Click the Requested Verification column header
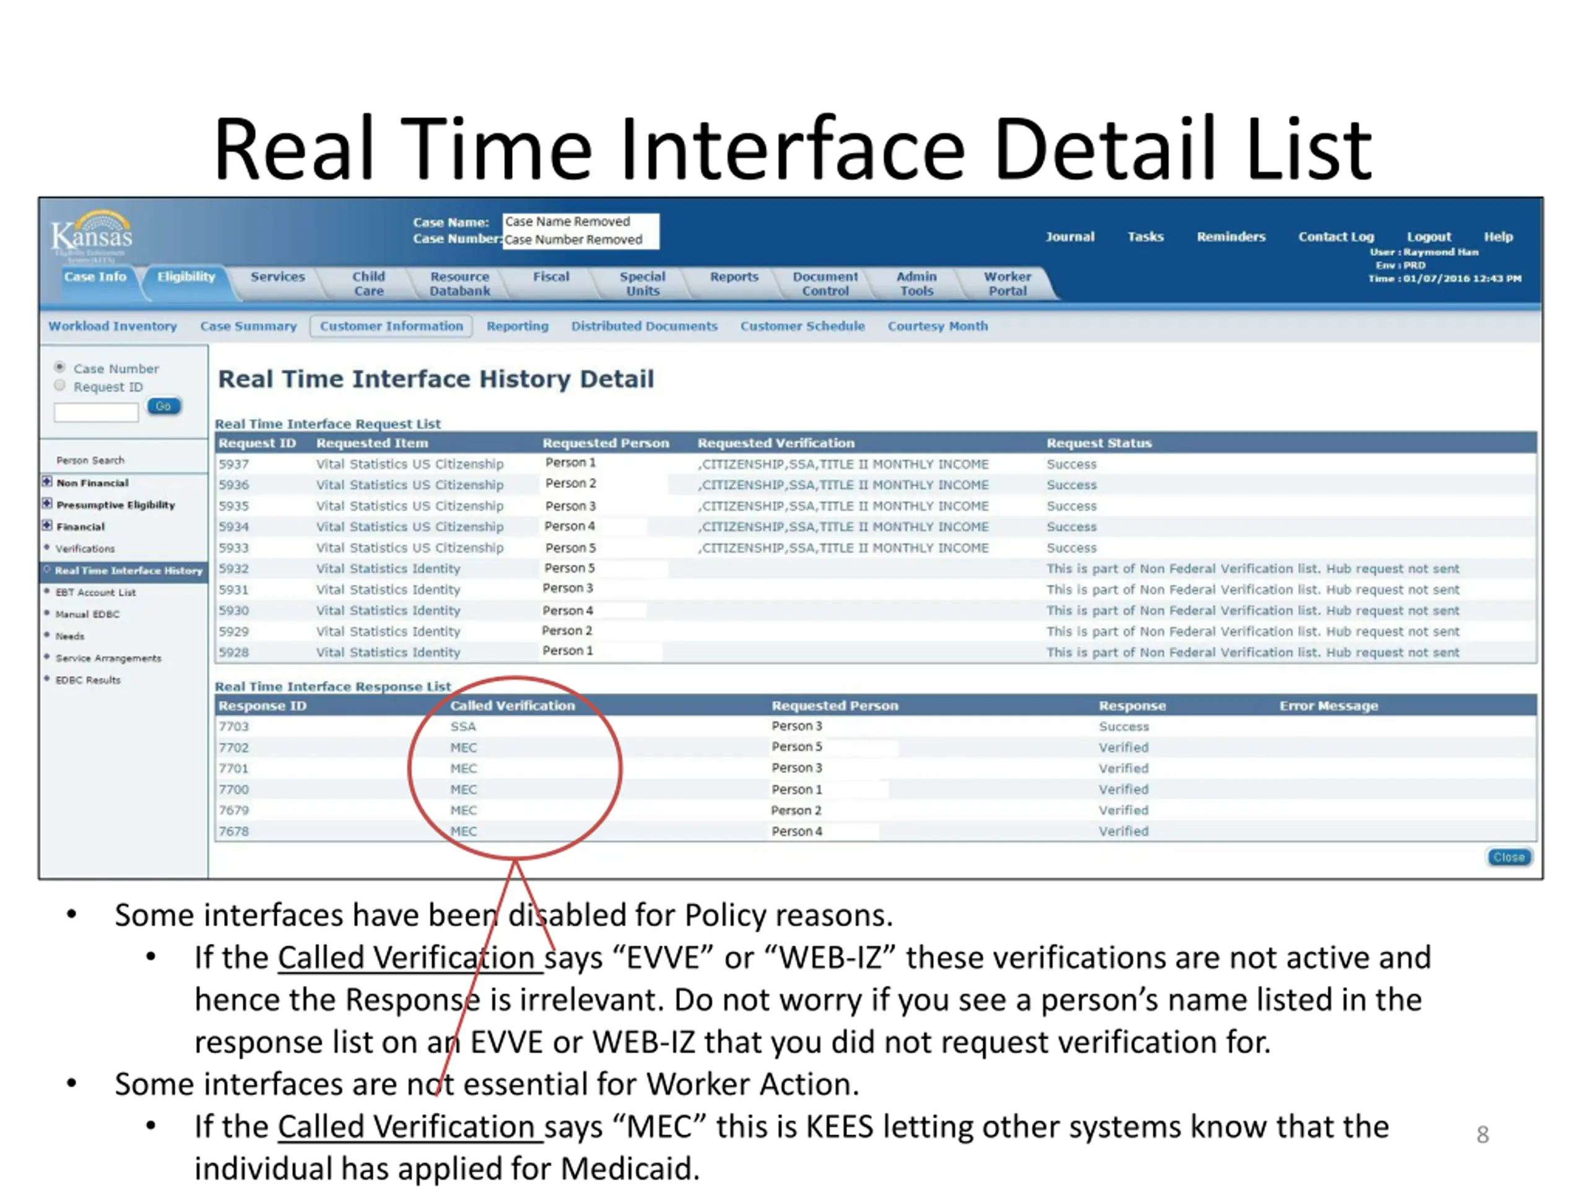1585x1189 pixels. click(776, 443)
